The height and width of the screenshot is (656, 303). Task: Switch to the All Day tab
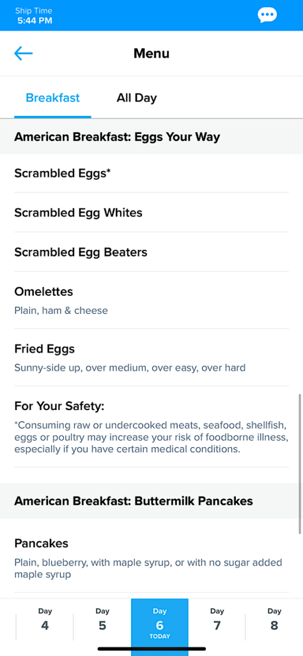tap(136, 98)
